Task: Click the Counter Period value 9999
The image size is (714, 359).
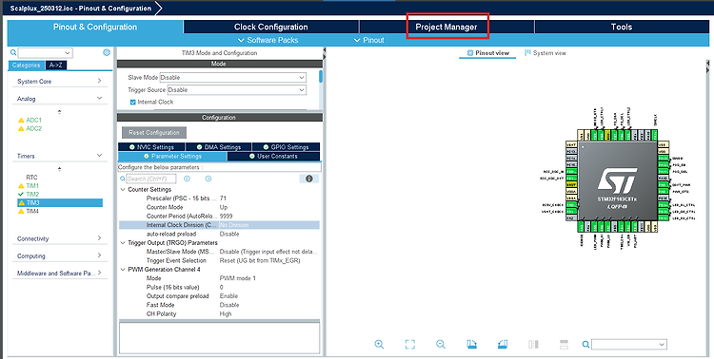Action: [x=227, y=217]
